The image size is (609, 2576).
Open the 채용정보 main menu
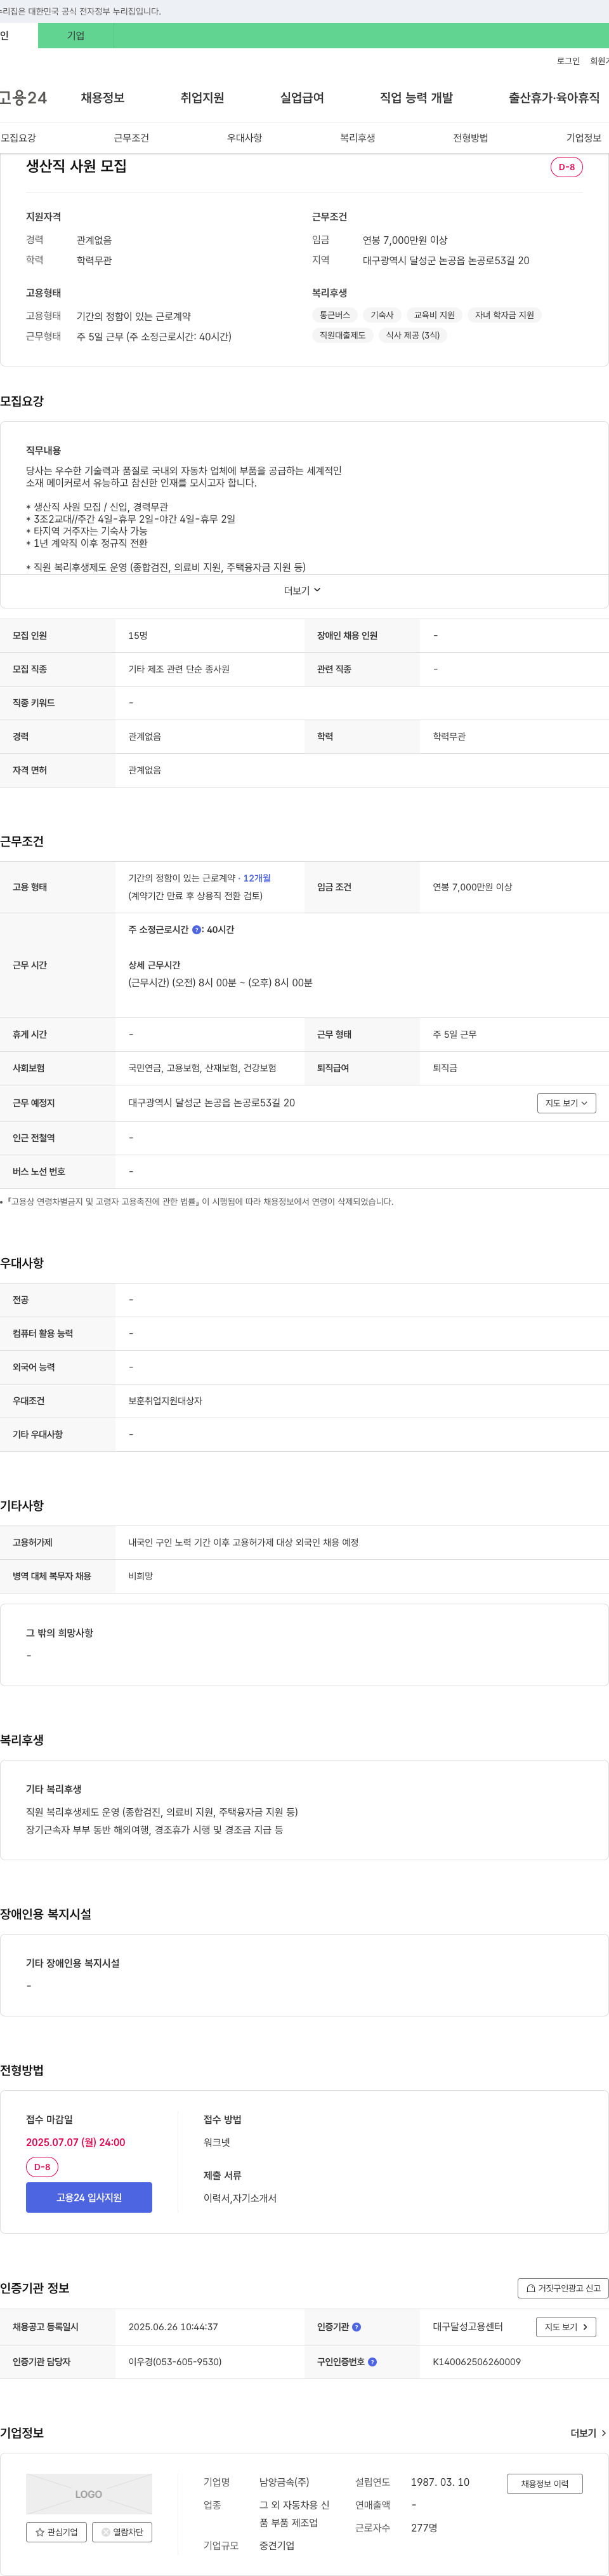[103, 98]
